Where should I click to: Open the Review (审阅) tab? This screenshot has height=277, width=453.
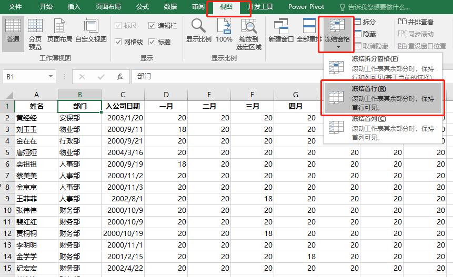click(x=198, y=7)
